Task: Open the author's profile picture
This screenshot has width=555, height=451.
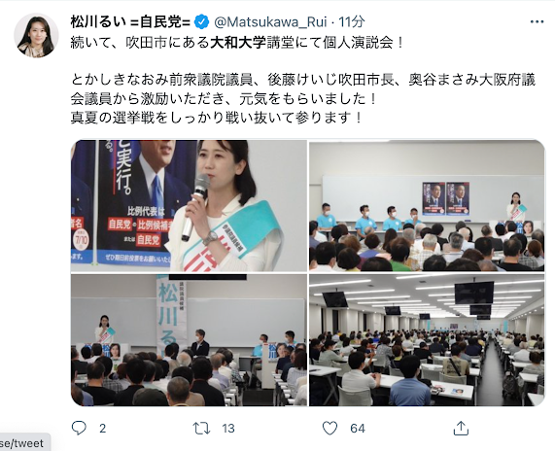Action: pyautogui.click(x=36, y=35)
